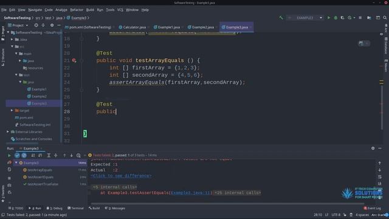Toggle the Maven side tool window
Image resolution: width=389 pixels, height=219 pixels.
(x=386, y=66)
